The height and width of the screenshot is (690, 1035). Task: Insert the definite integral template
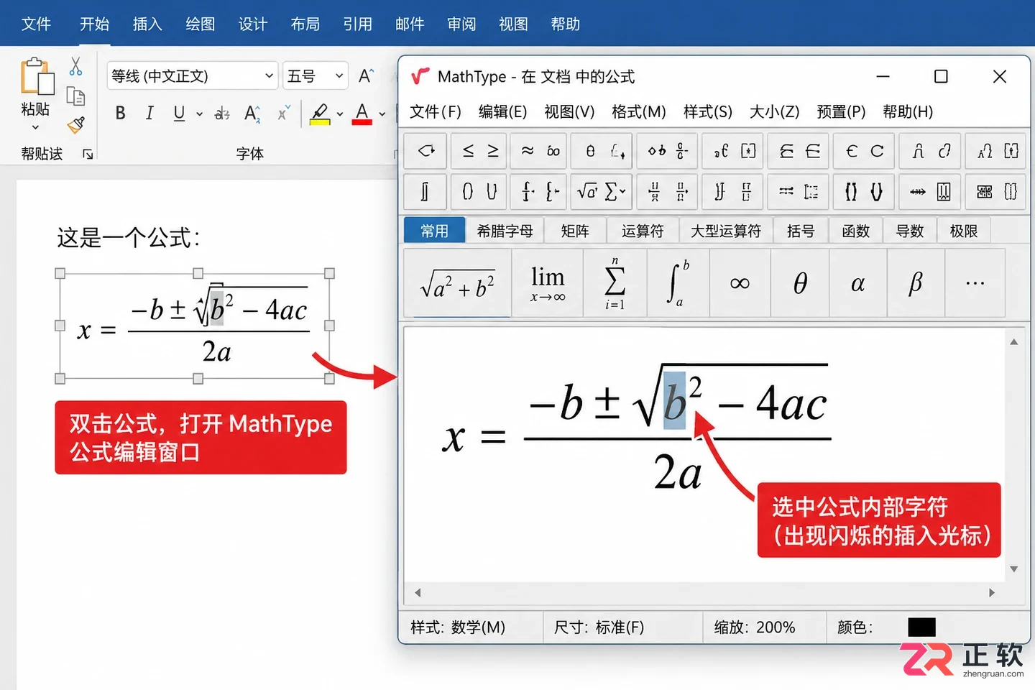click(678, 283)
